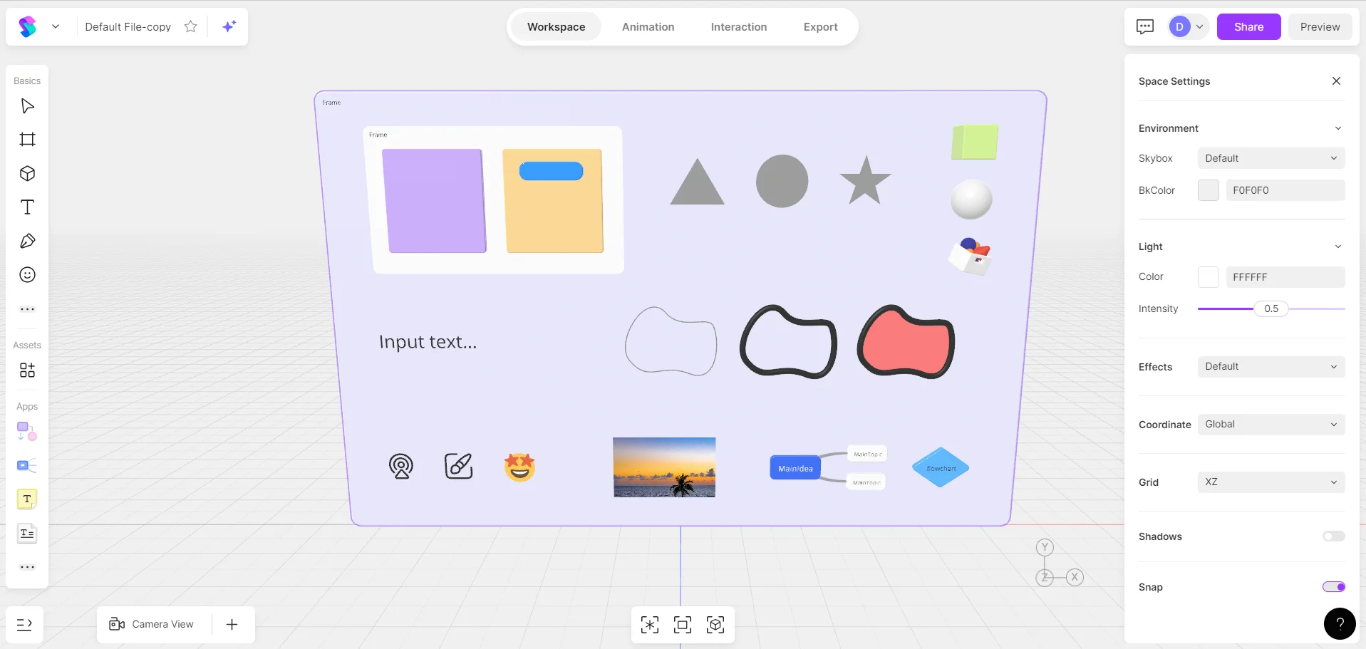Open the flowchart app icon
This screenshot has height=649, width=1366.
pyautogui.click(x=27, y=431)
